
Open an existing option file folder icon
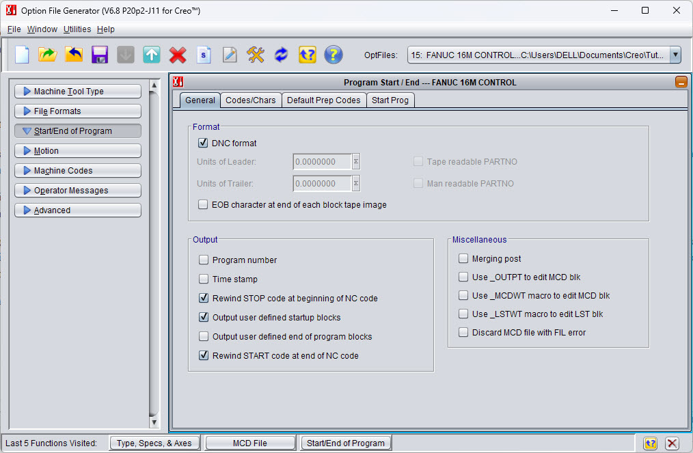(x=47, y=55)
